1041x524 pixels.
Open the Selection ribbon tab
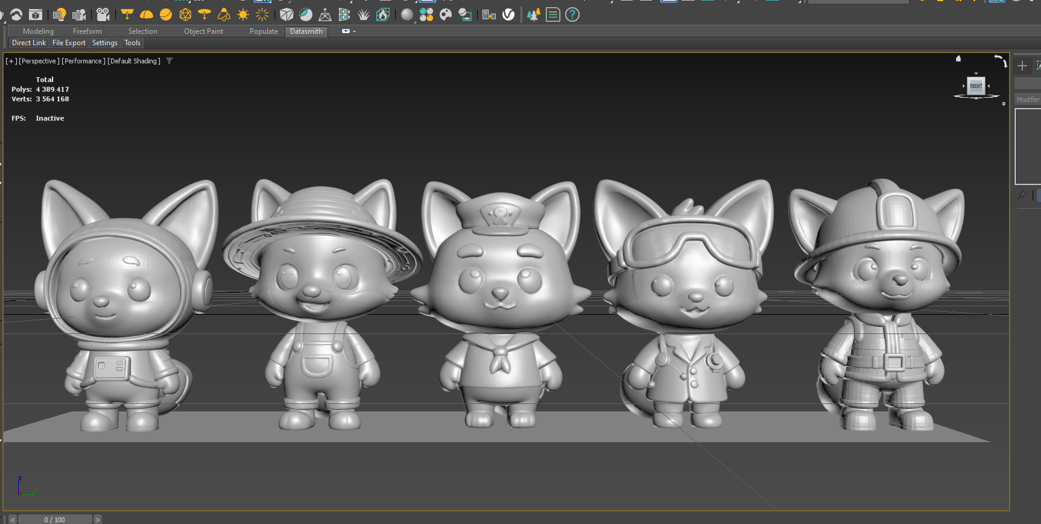(143, 31)
